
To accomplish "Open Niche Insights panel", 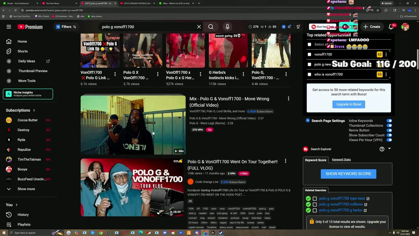I will click(x=28, y=94).
